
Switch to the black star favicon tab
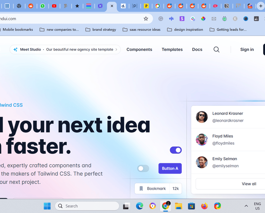77,6
